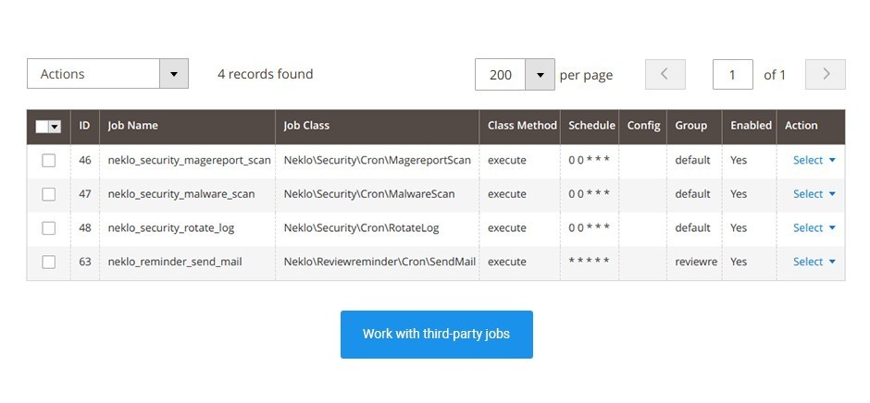870x403 pixels.
Task: Open Select action for job ID 46
Action: (x=814, y=160)
